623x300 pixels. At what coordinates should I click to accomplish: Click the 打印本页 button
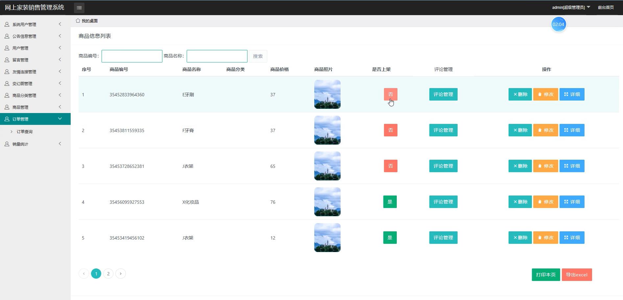click(546, 275)
